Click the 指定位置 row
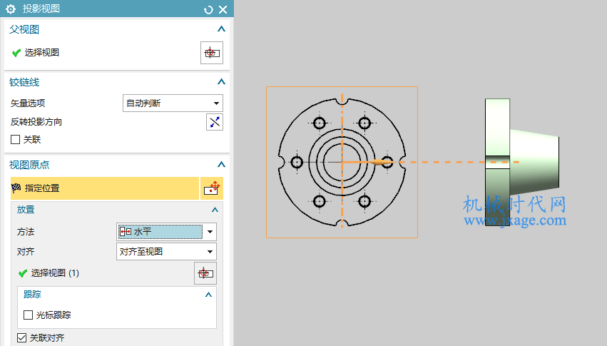 [105, 188]
